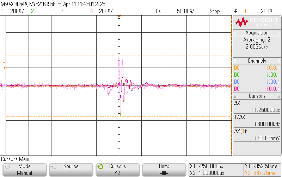Click the Y2: 337.75mV cursor value
Image resolution: width=282 pixels, height=177 pixels.
pyautogui.click(x=260, y=173)
